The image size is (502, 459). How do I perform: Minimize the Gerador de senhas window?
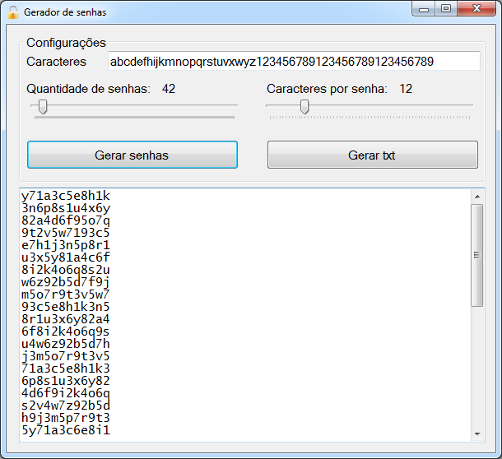click(x=424, y=9)
